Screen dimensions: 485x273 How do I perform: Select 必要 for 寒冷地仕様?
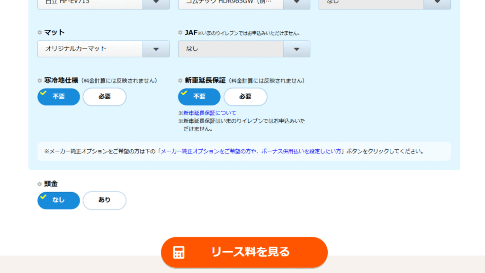(105, 97)
